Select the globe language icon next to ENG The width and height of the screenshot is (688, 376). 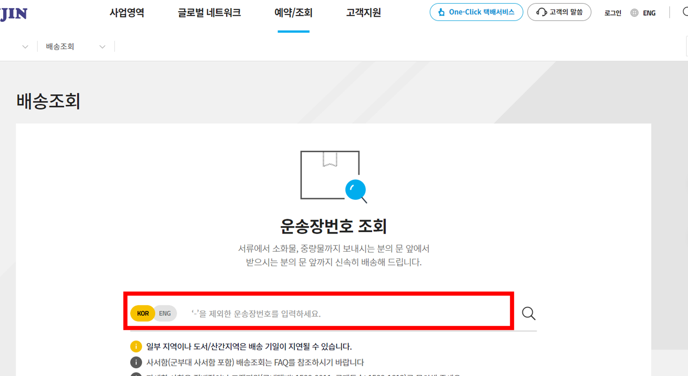(x=634, y=13)
